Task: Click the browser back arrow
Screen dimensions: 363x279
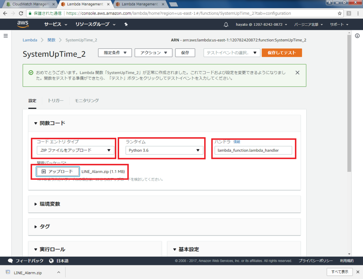Action: [x=5, y=13]
